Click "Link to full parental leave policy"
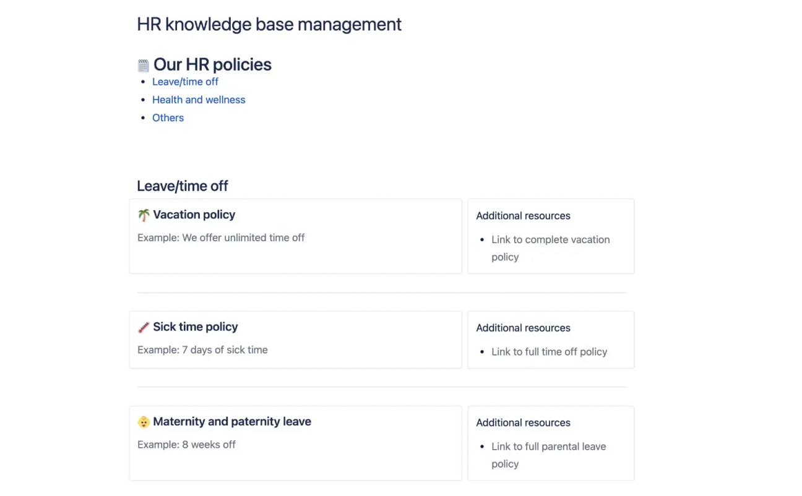 (548, 455)
